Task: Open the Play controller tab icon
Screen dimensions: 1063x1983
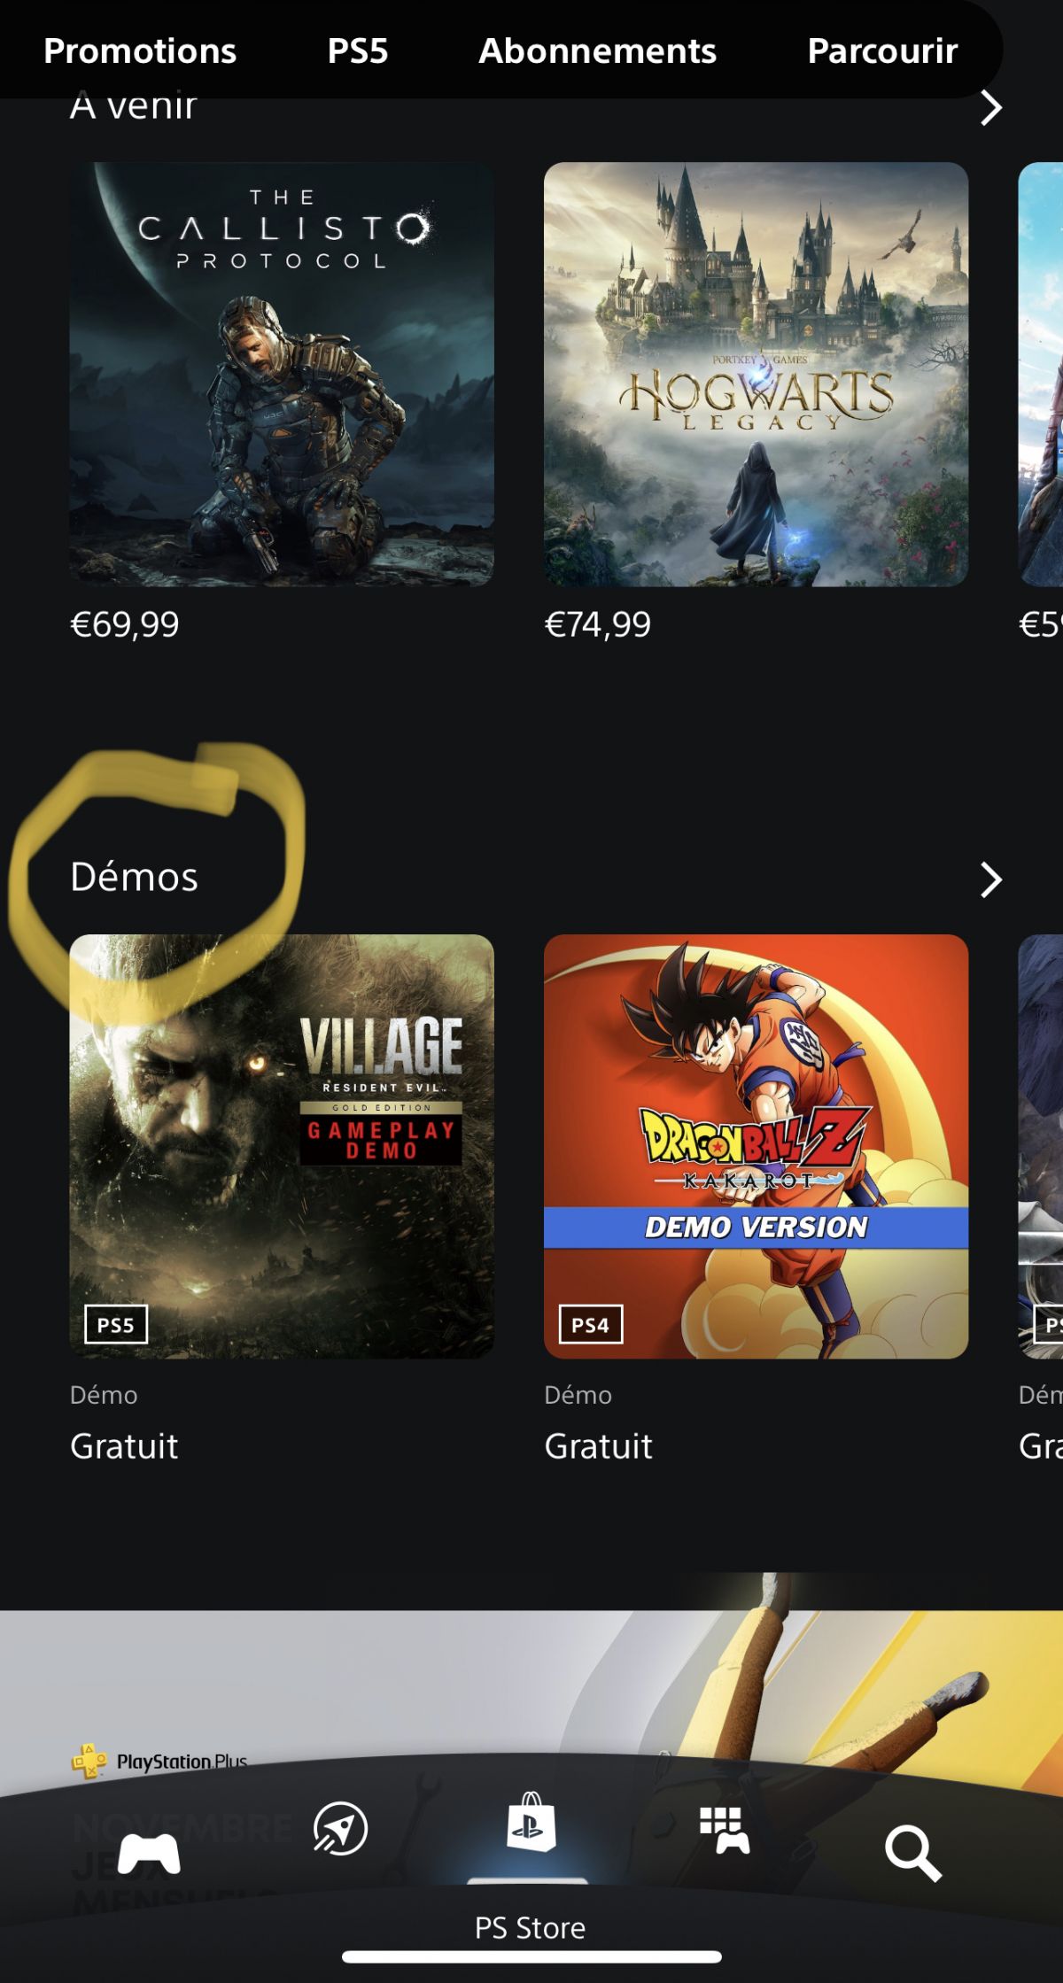Action: [149, 1854]
